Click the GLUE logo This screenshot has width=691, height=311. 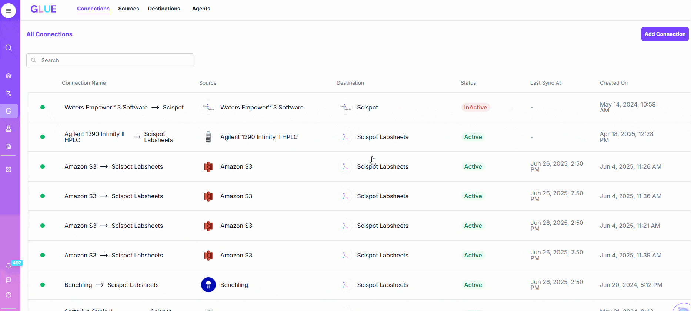(x=43, y=9)
